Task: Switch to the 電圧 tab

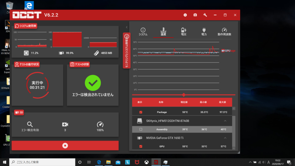Action: pyautogui.click(x=184, y=32)
